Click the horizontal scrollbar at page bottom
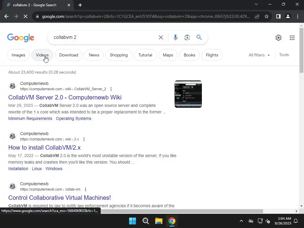Viewport: 304px width, 228px height. tap(182, 211)
